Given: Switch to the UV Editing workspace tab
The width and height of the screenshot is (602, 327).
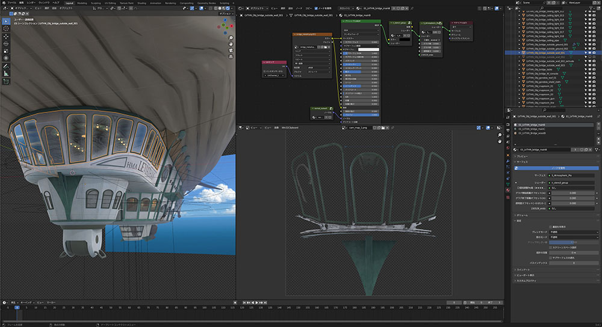Looking at the screenshot, I should [x=110, y=3].
